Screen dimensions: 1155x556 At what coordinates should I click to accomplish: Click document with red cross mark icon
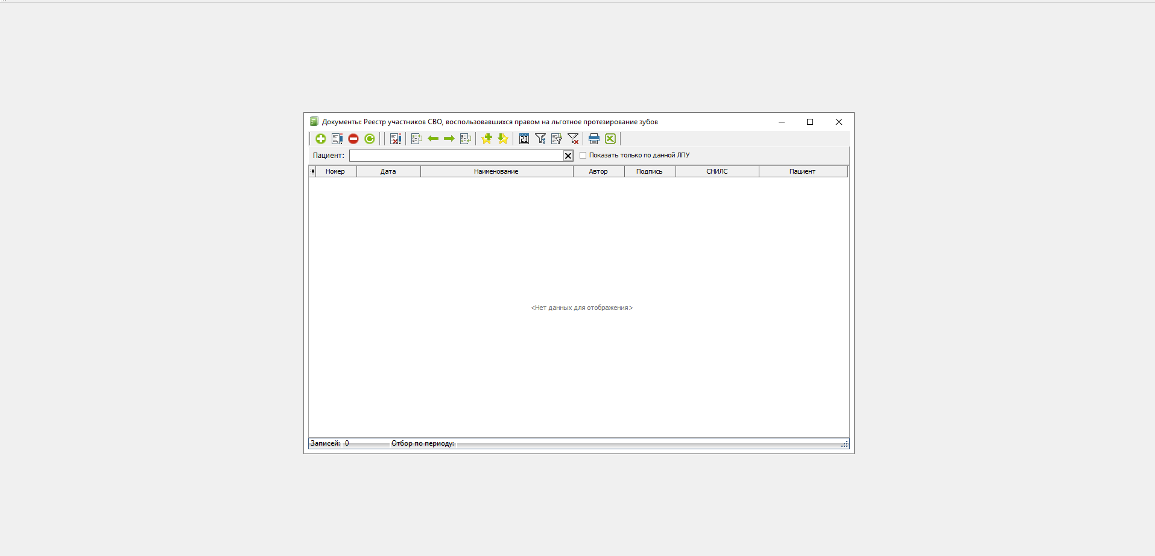tap(395, 139)
